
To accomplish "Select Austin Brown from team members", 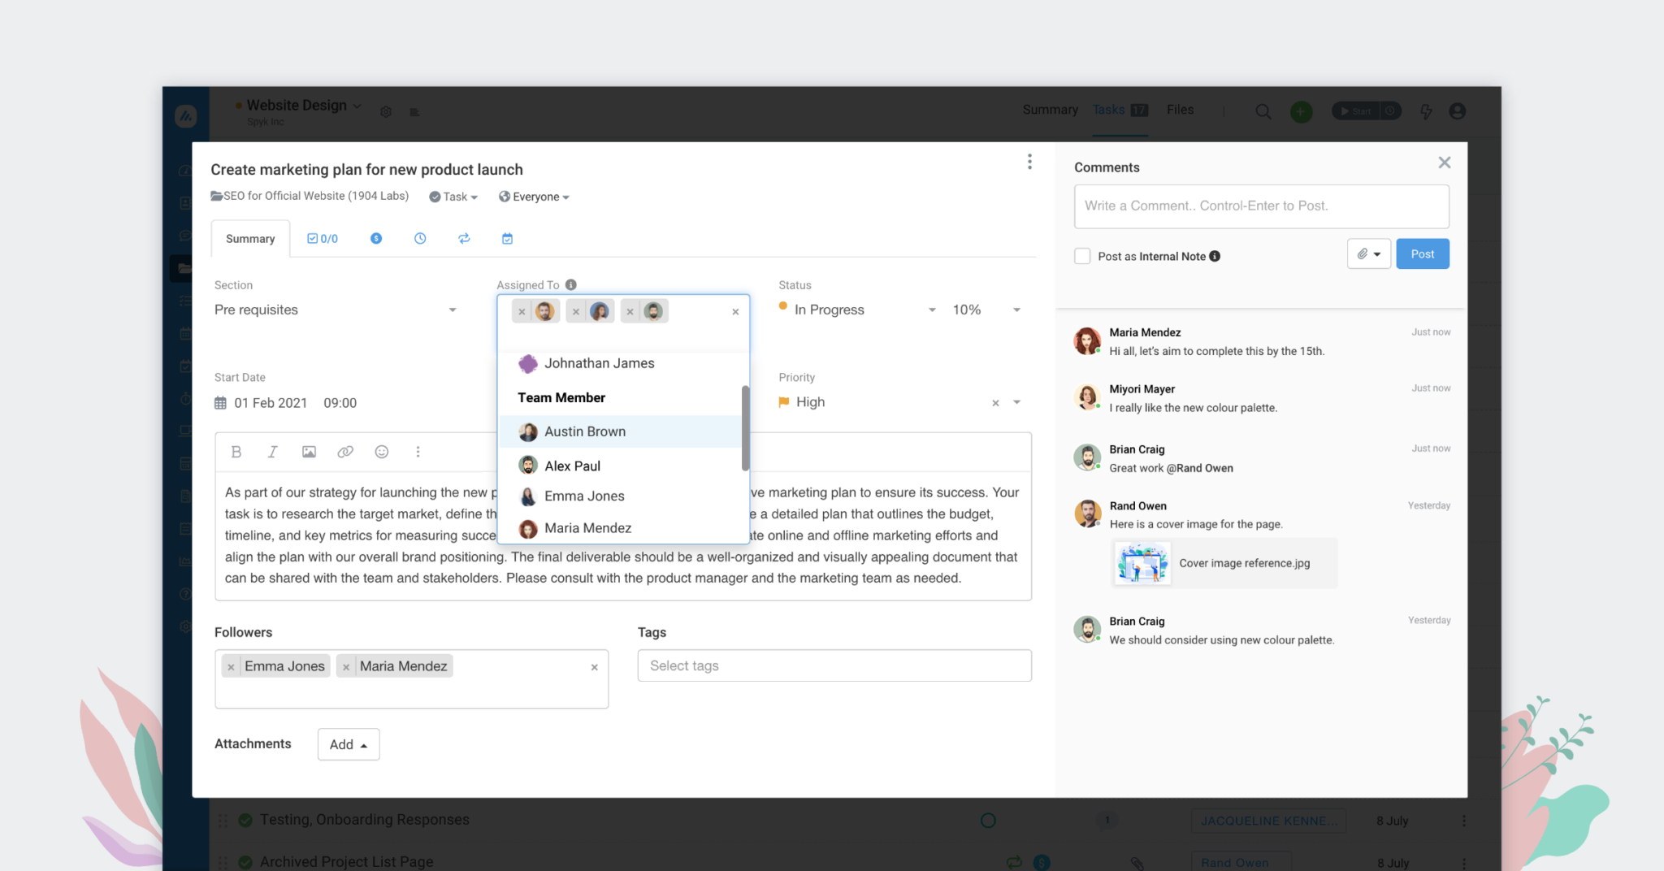I will 585,431.
